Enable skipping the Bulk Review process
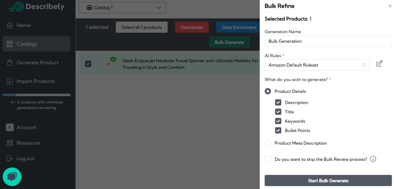Viewport: 394px width, 189px height. (x=268, y=159)
